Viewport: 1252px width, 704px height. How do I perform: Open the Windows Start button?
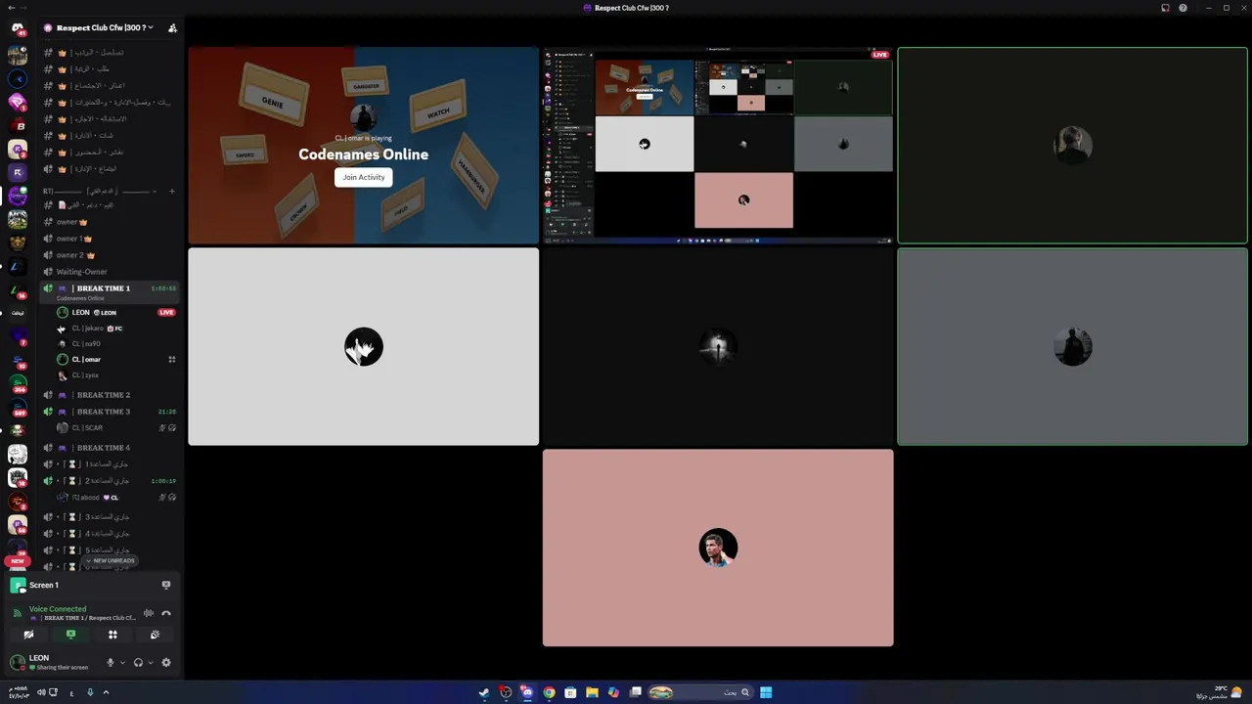[x=766, y=692]
